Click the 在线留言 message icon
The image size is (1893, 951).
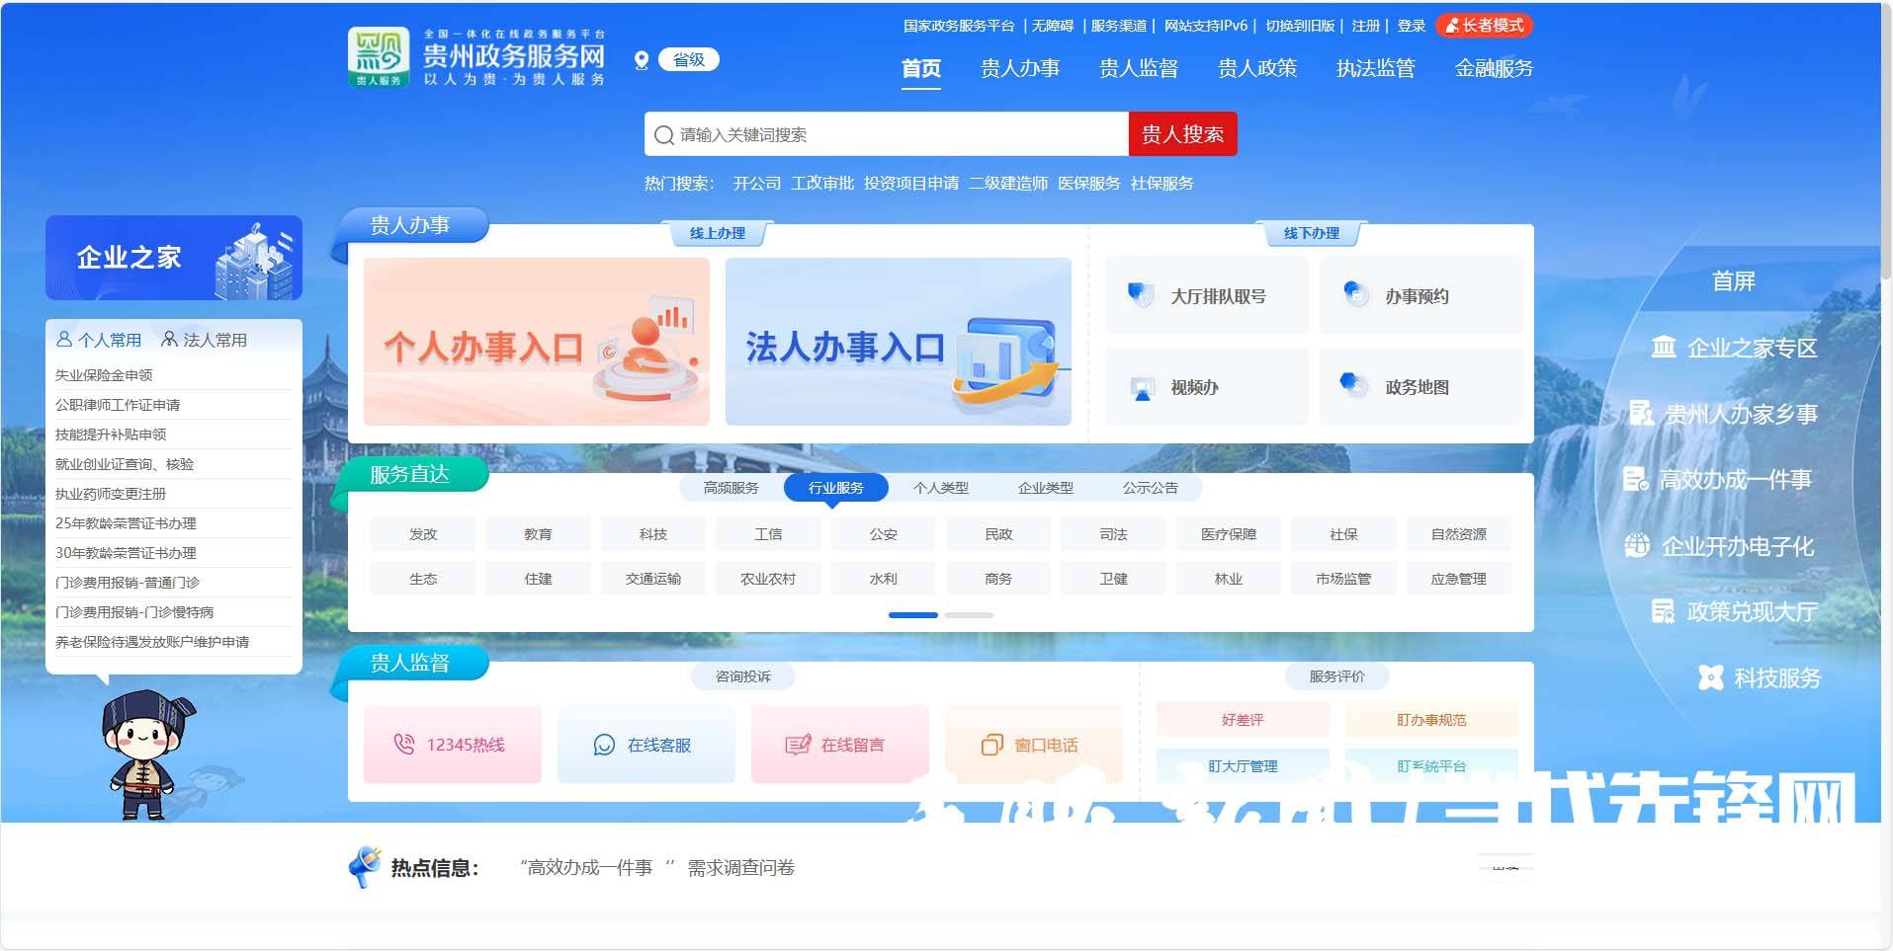pos(797,746)
